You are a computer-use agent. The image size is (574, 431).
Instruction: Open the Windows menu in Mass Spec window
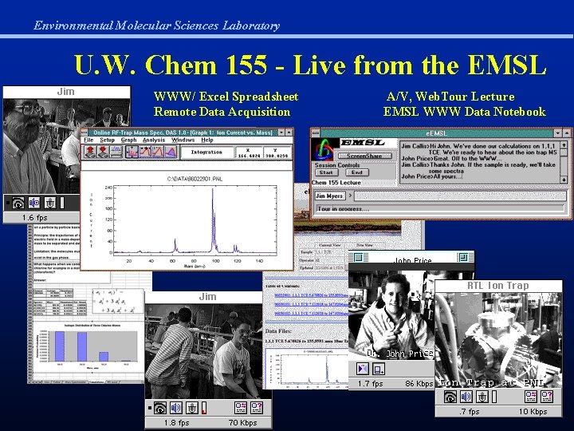183,140
